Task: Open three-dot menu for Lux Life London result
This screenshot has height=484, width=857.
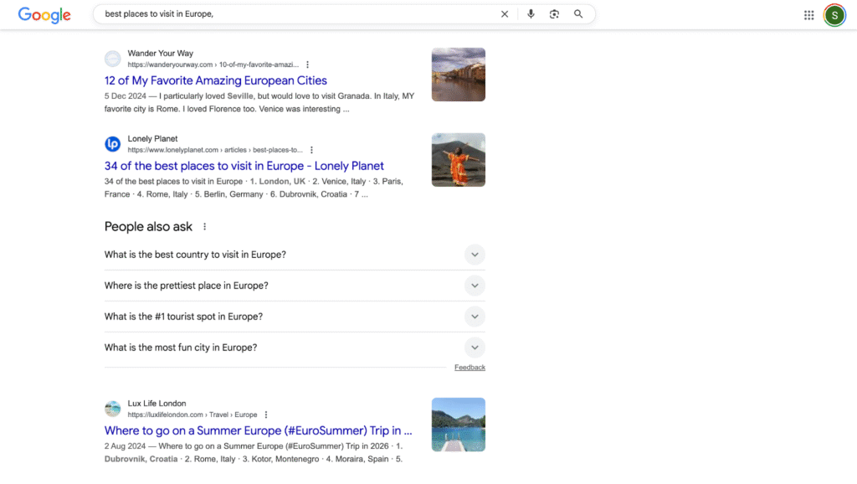Action: (266, 414)
